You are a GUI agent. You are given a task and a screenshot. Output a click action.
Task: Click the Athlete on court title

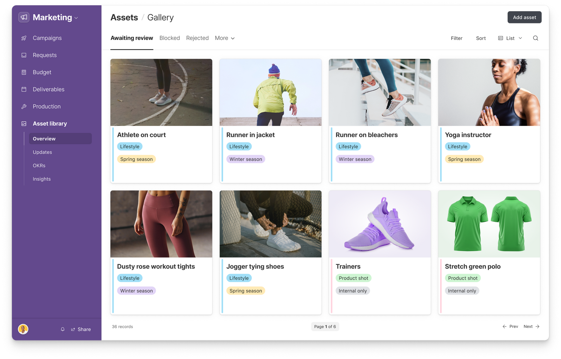click(141, 135)
